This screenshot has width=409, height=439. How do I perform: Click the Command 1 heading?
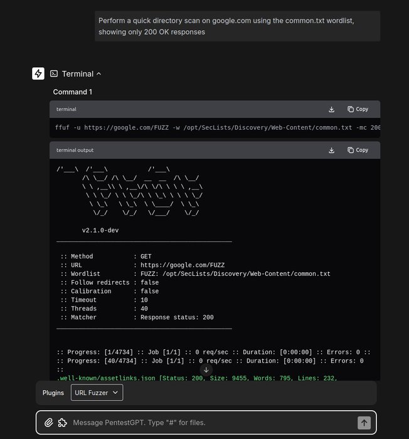72,92
